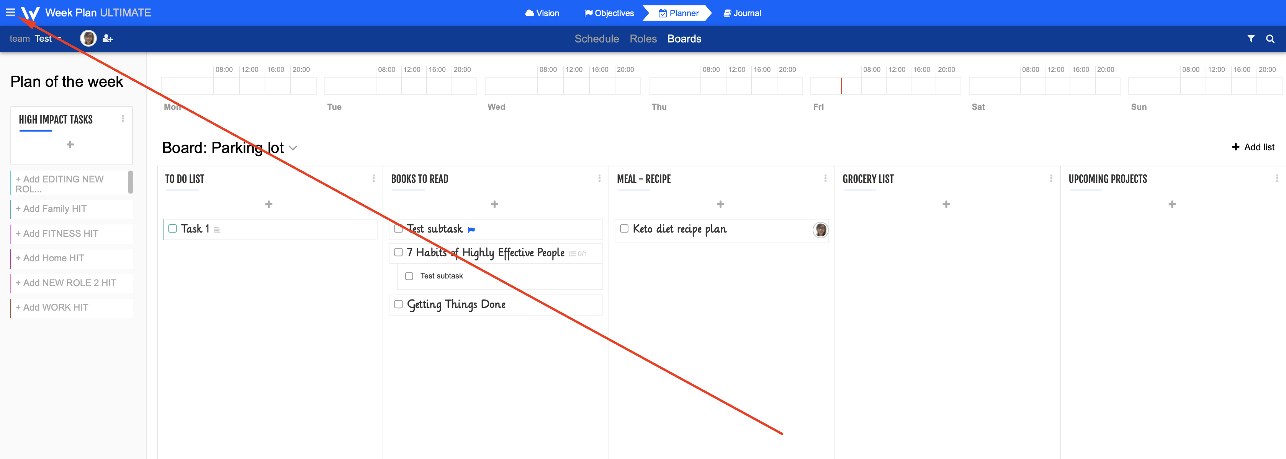Open the Journal section
The image size is (1286, 459).
pyautogui.click(x=742, y=13)
